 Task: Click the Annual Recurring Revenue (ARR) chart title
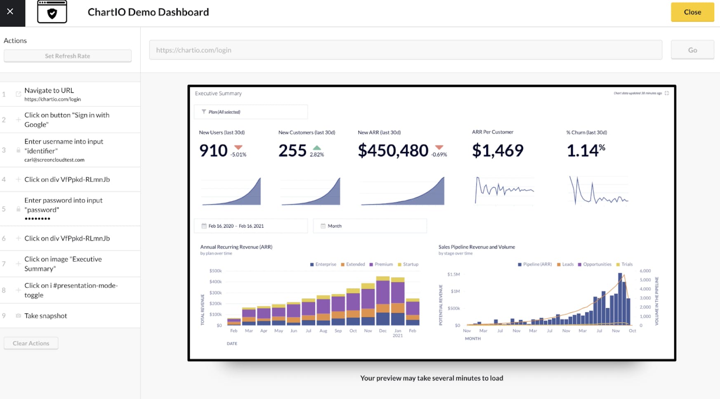(236, 247)
